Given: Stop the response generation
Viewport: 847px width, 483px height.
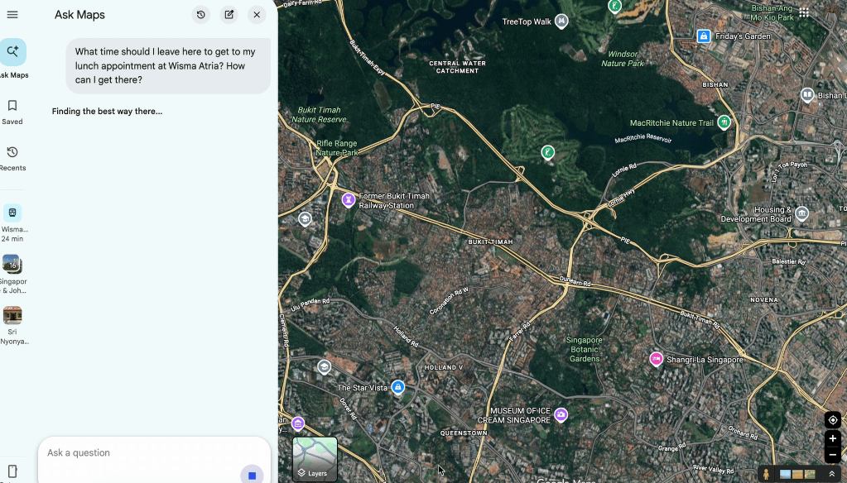Looking at the screenshot, I should tap(252, 476).
